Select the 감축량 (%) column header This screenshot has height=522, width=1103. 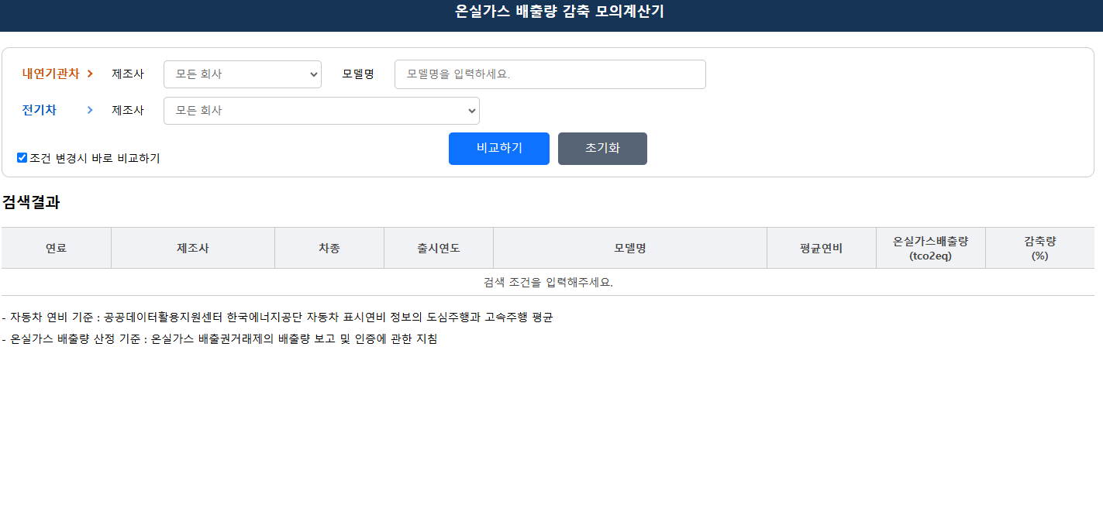tap(1039, 248)
